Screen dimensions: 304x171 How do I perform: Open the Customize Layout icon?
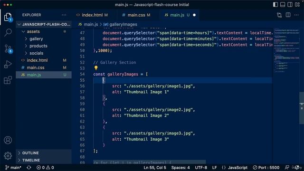(x=297, y=4)
